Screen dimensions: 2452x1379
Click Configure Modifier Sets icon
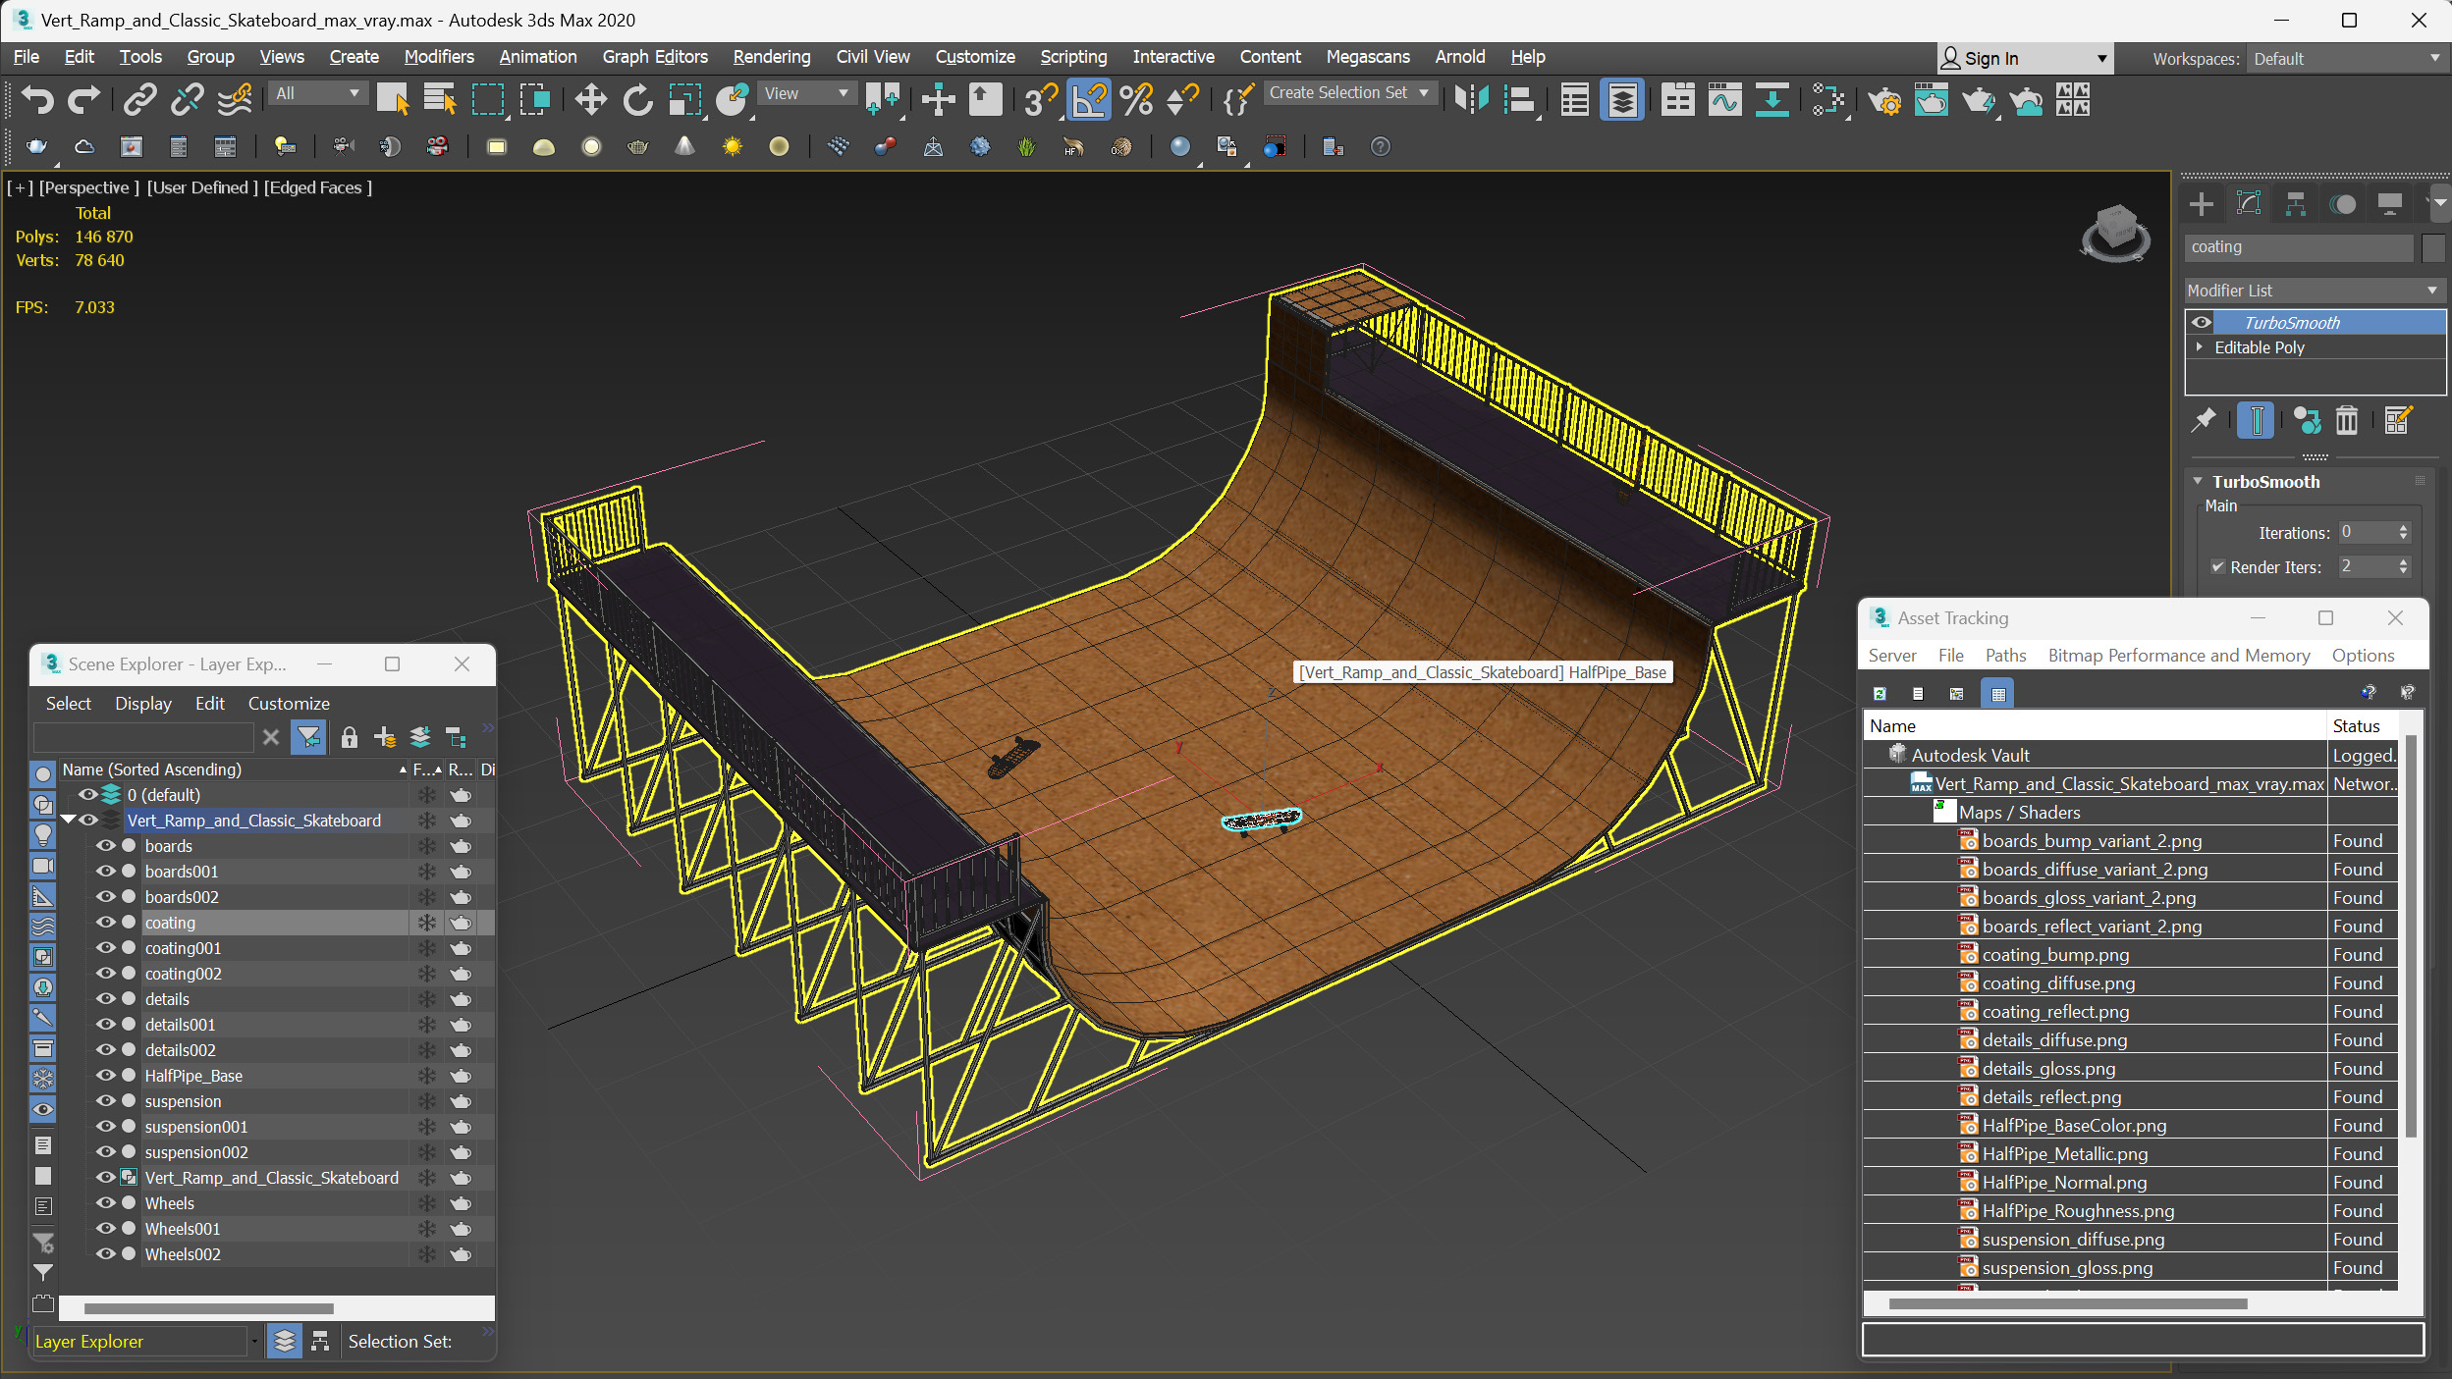(2397, 420)
